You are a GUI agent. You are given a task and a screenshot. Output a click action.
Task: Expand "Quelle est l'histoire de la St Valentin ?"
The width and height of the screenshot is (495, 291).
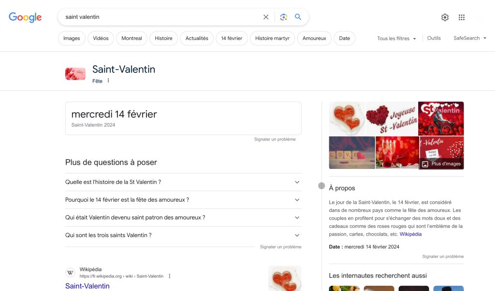click(183, 182)
